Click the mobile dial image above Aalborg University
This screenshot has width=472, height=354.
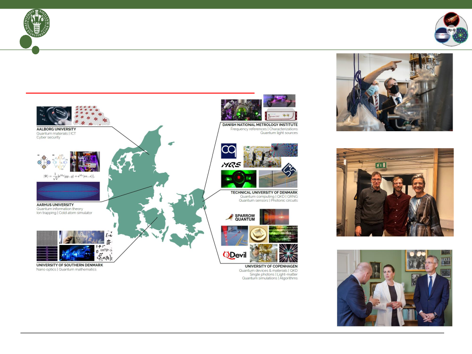[x=54, y=116]
